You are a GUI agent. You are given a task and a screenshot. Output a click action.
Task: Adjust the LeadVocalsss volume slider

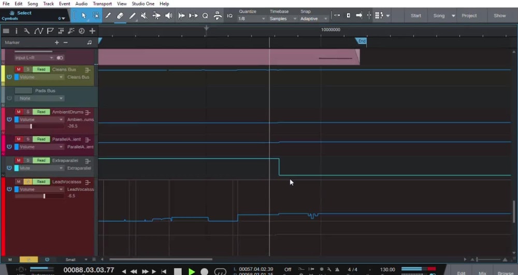coord(39,196)
